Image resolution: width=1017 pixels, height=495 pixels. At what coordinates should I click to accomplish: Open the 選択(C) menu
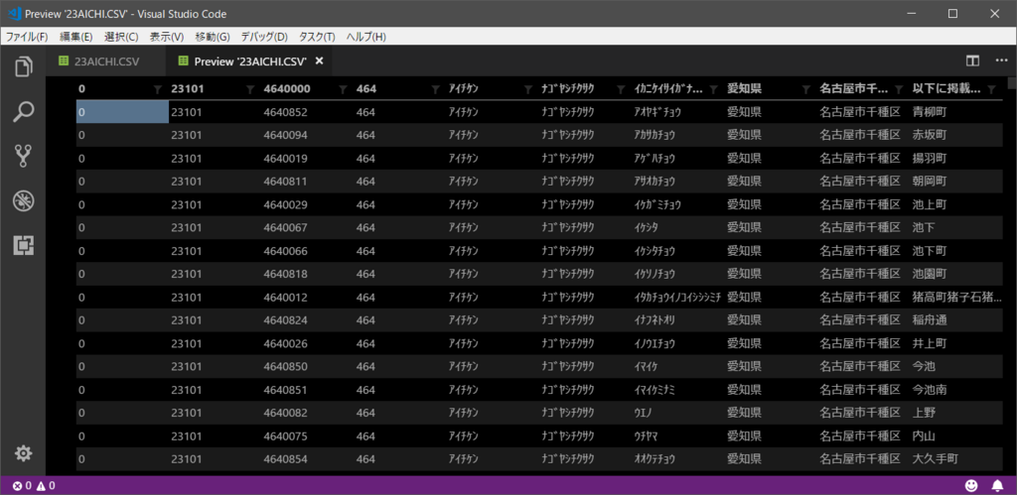pyautogui.click(x=121, y=37)
